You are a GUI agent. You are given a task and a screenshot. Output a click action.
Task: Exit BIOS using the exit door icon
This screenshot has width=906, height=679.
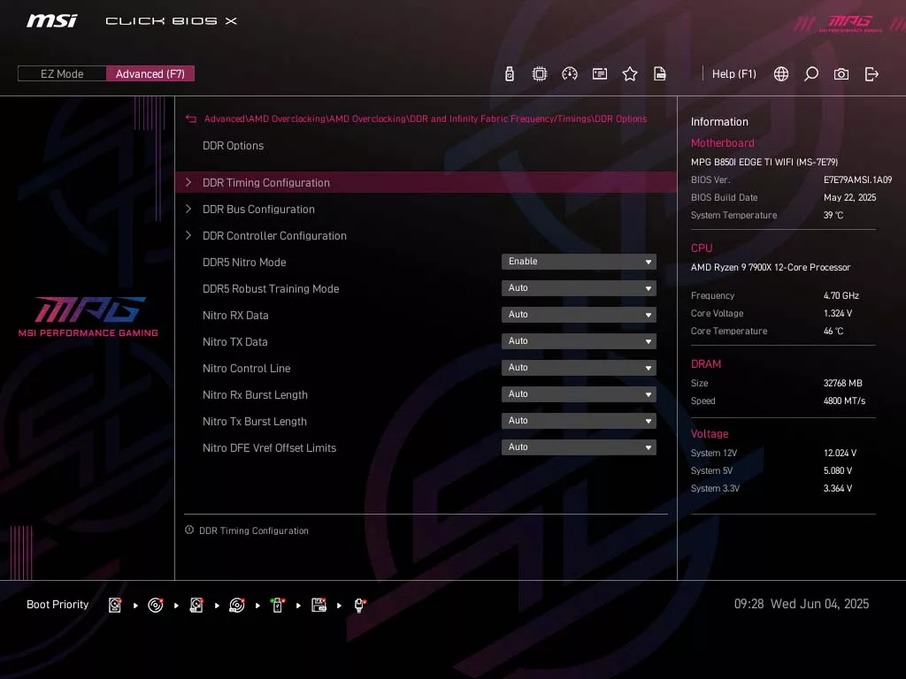871,74
